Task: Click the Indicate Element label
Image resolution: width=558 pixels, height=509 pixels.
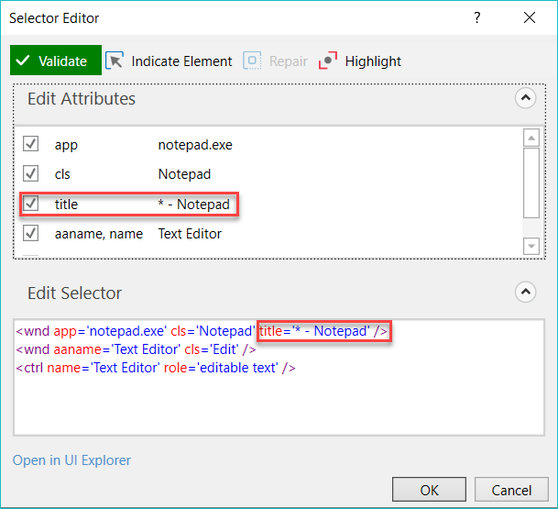Action: click(x=181, y=61)
